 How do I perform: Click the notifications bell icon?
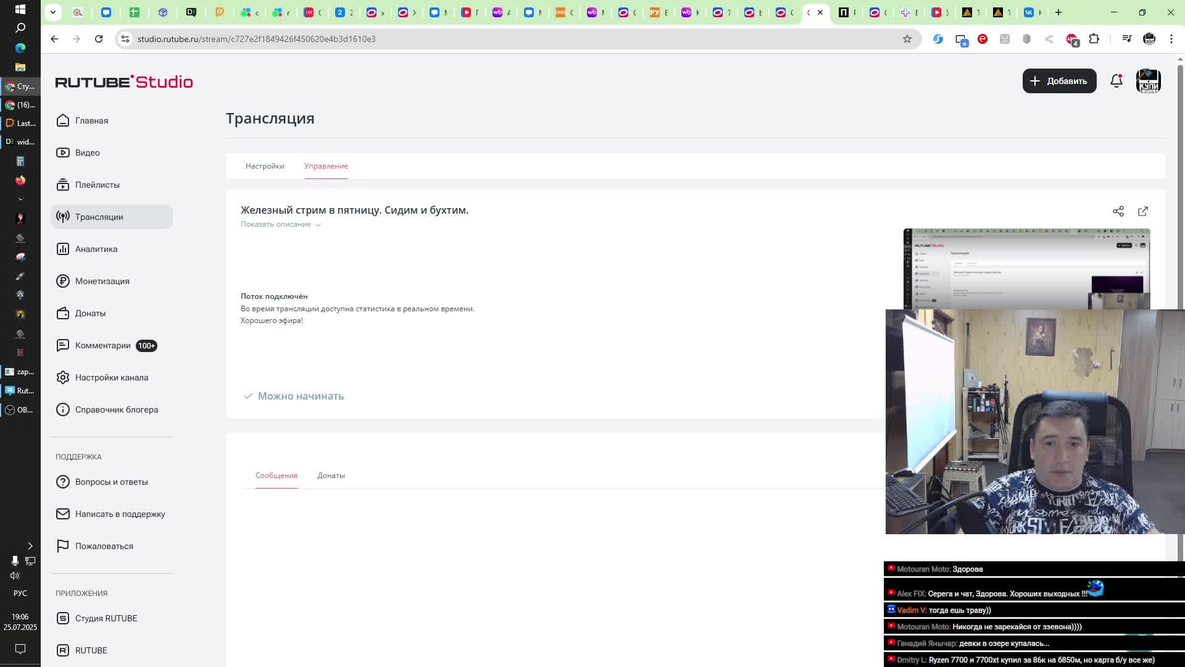[x=1116, y=81]
